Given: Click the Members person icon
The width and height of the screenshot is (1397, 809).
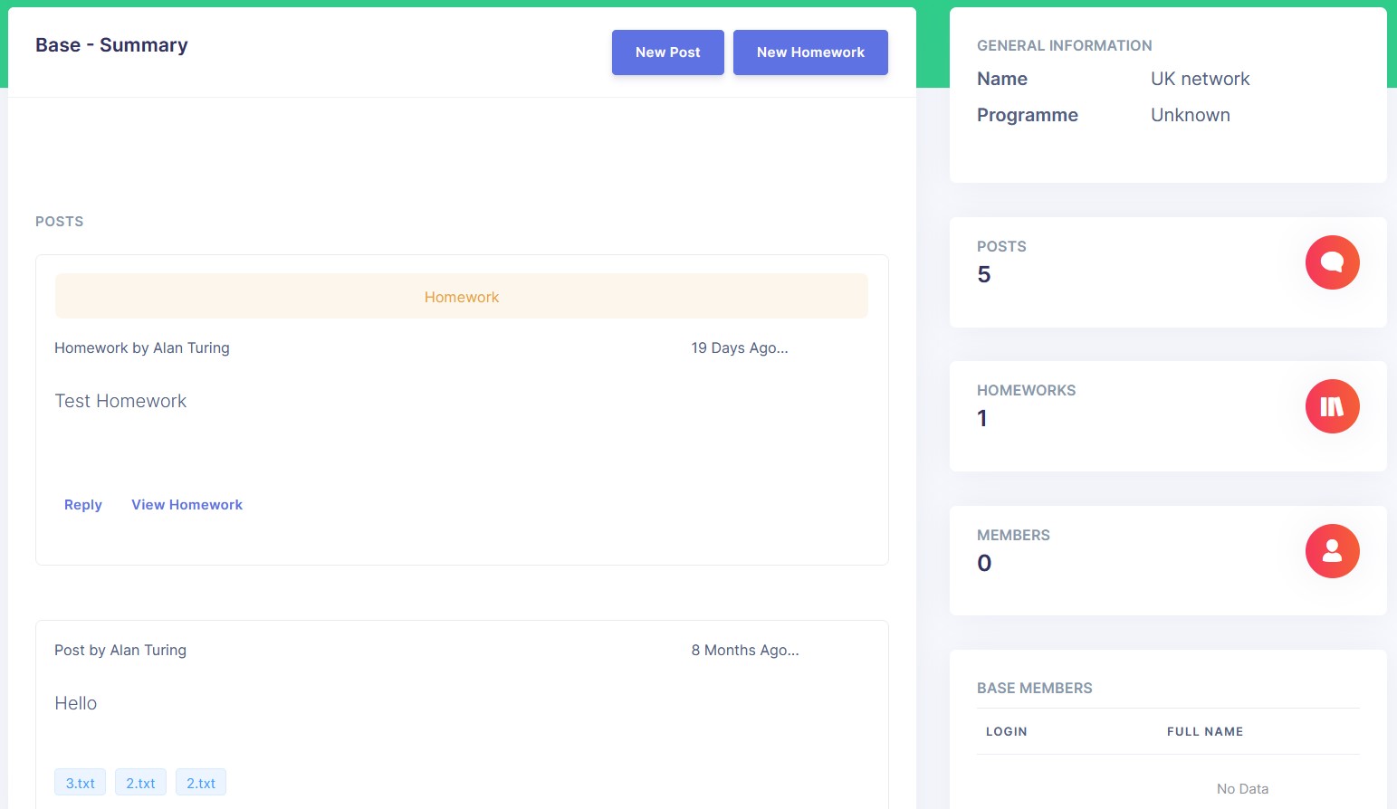Looking at the screenshot, I should (1332, 551).
